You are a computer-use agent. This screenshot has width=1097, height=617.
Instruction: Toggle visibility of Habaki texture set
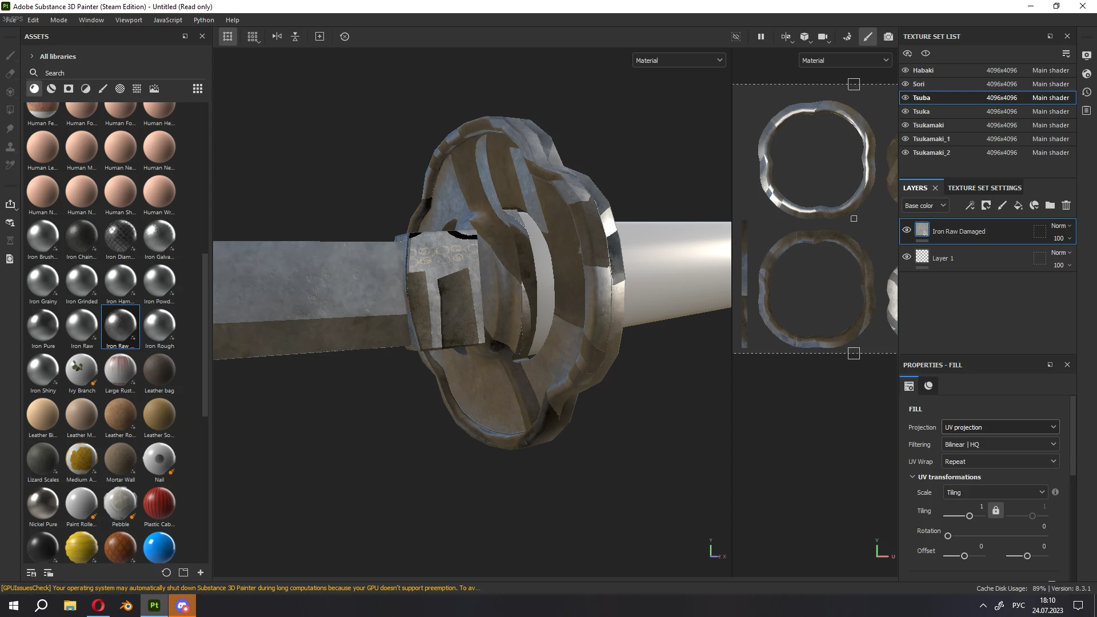906,70
